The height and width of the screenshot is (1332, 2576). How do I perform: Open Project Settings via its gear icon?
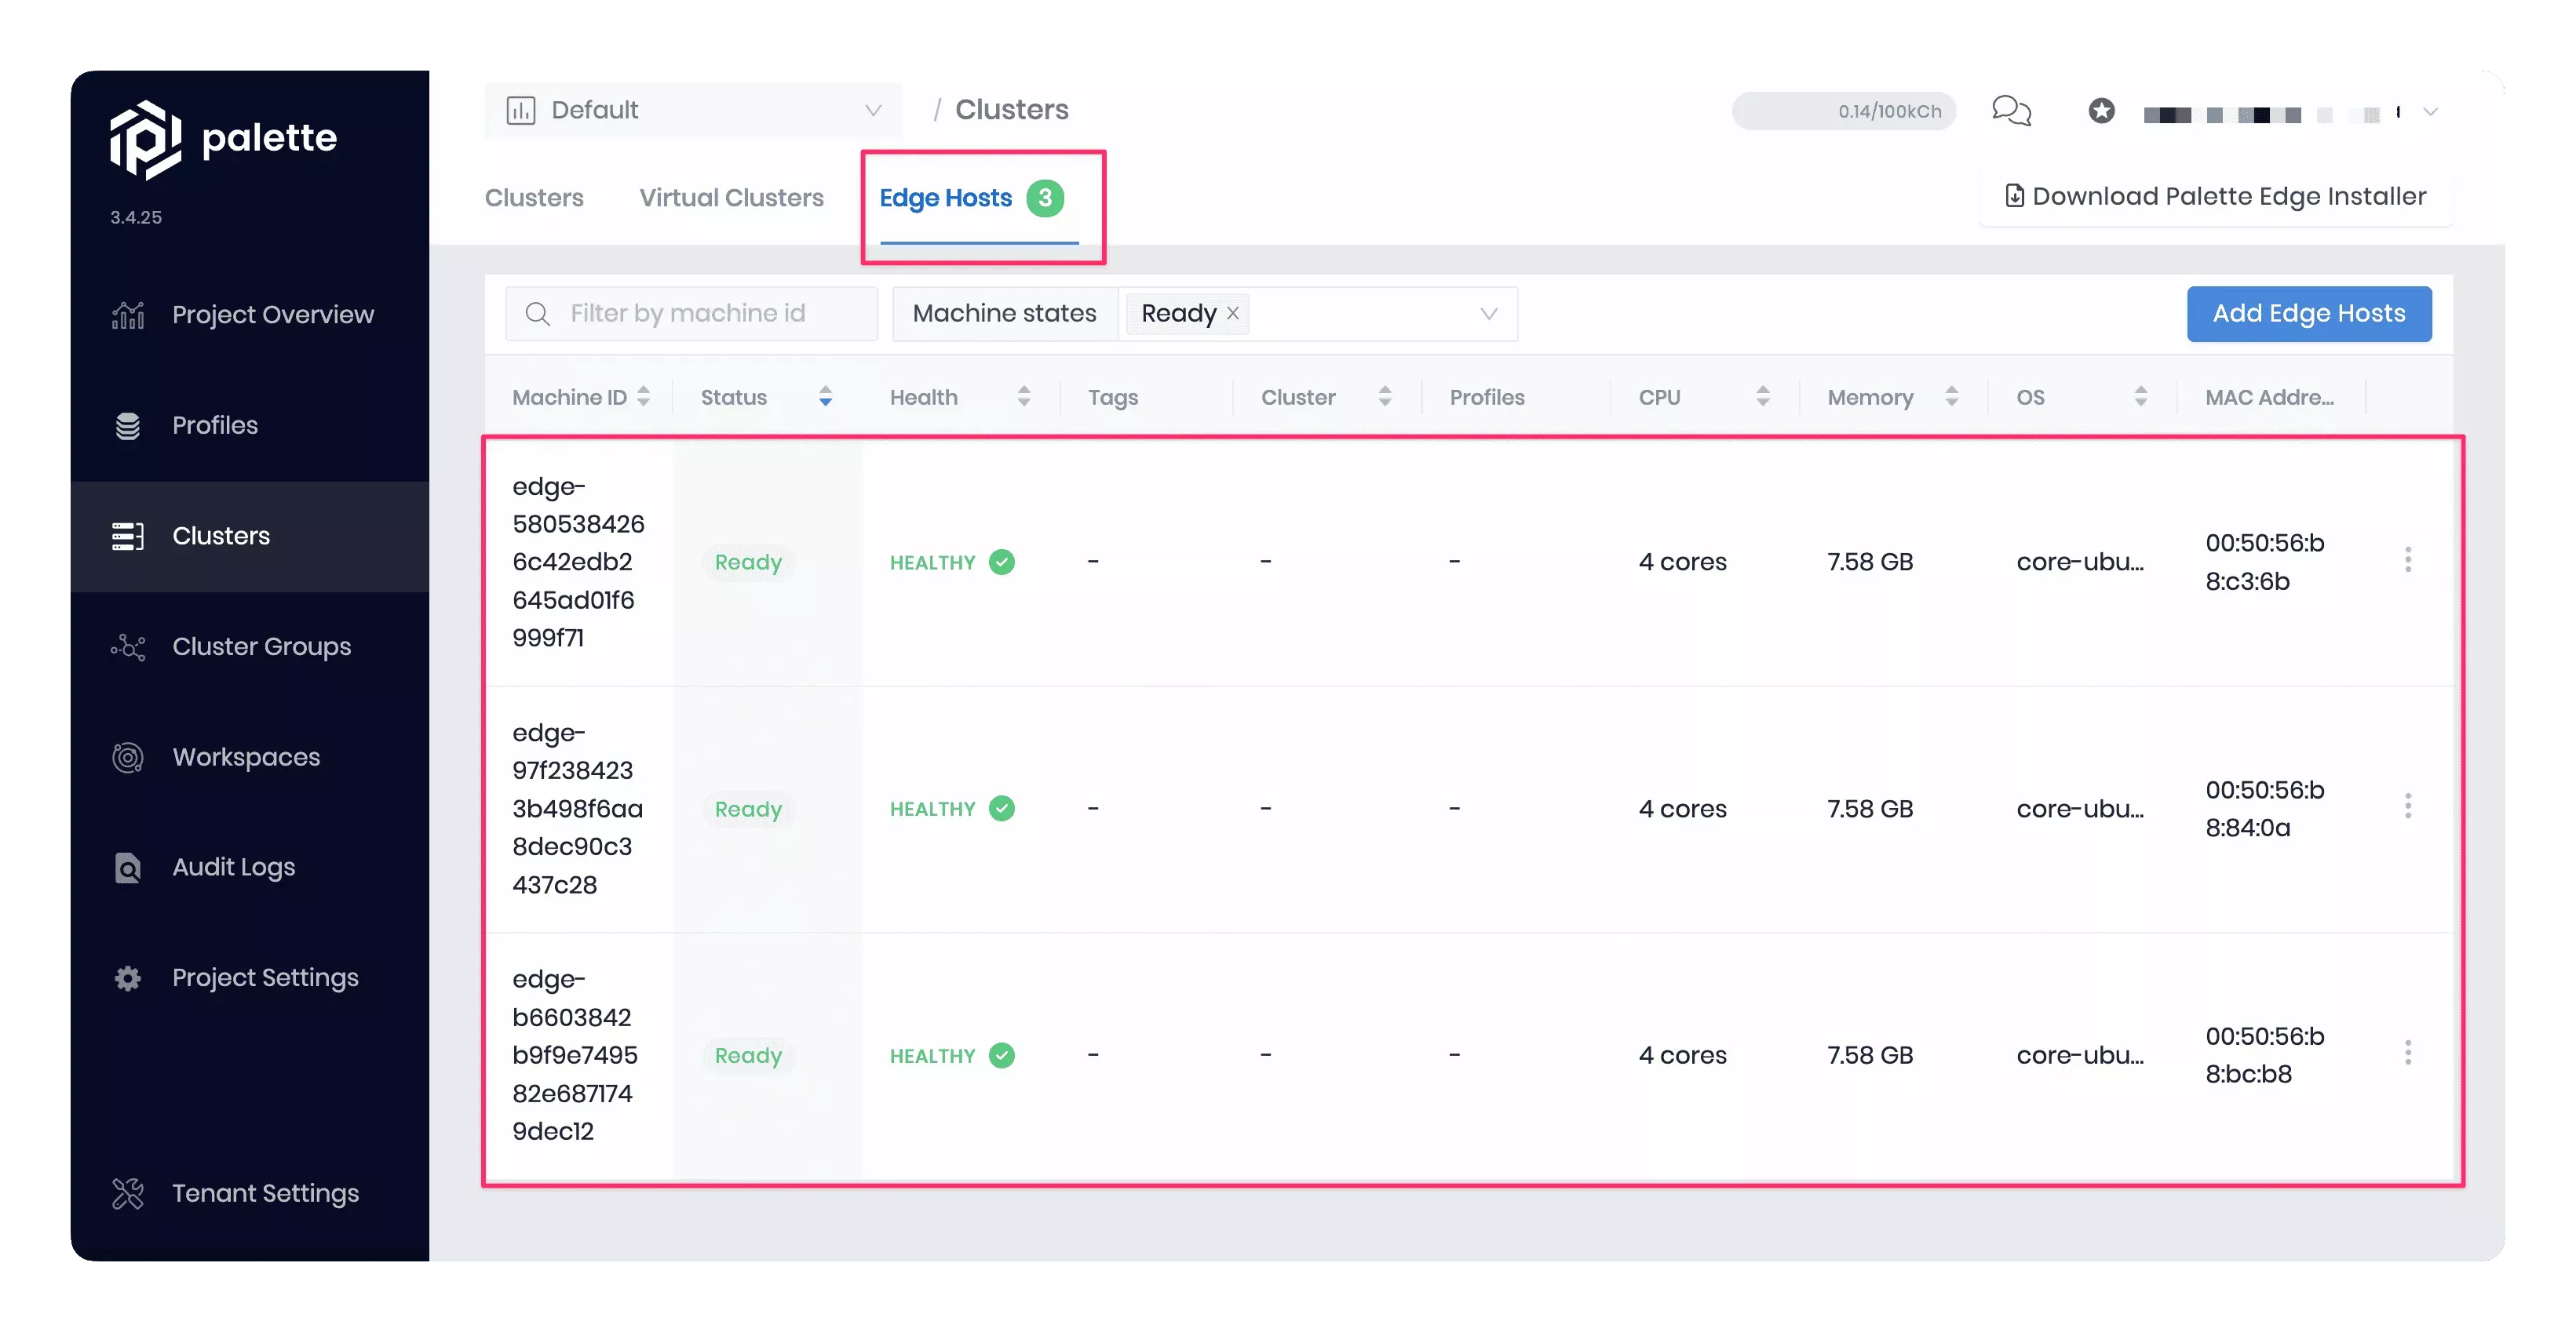[x=127, y=977]
